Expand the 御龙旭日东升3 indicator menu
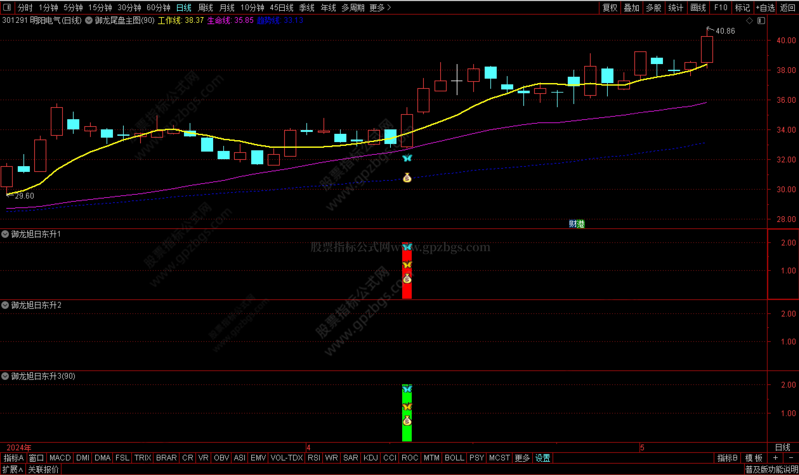 click(x=5, y=376)
